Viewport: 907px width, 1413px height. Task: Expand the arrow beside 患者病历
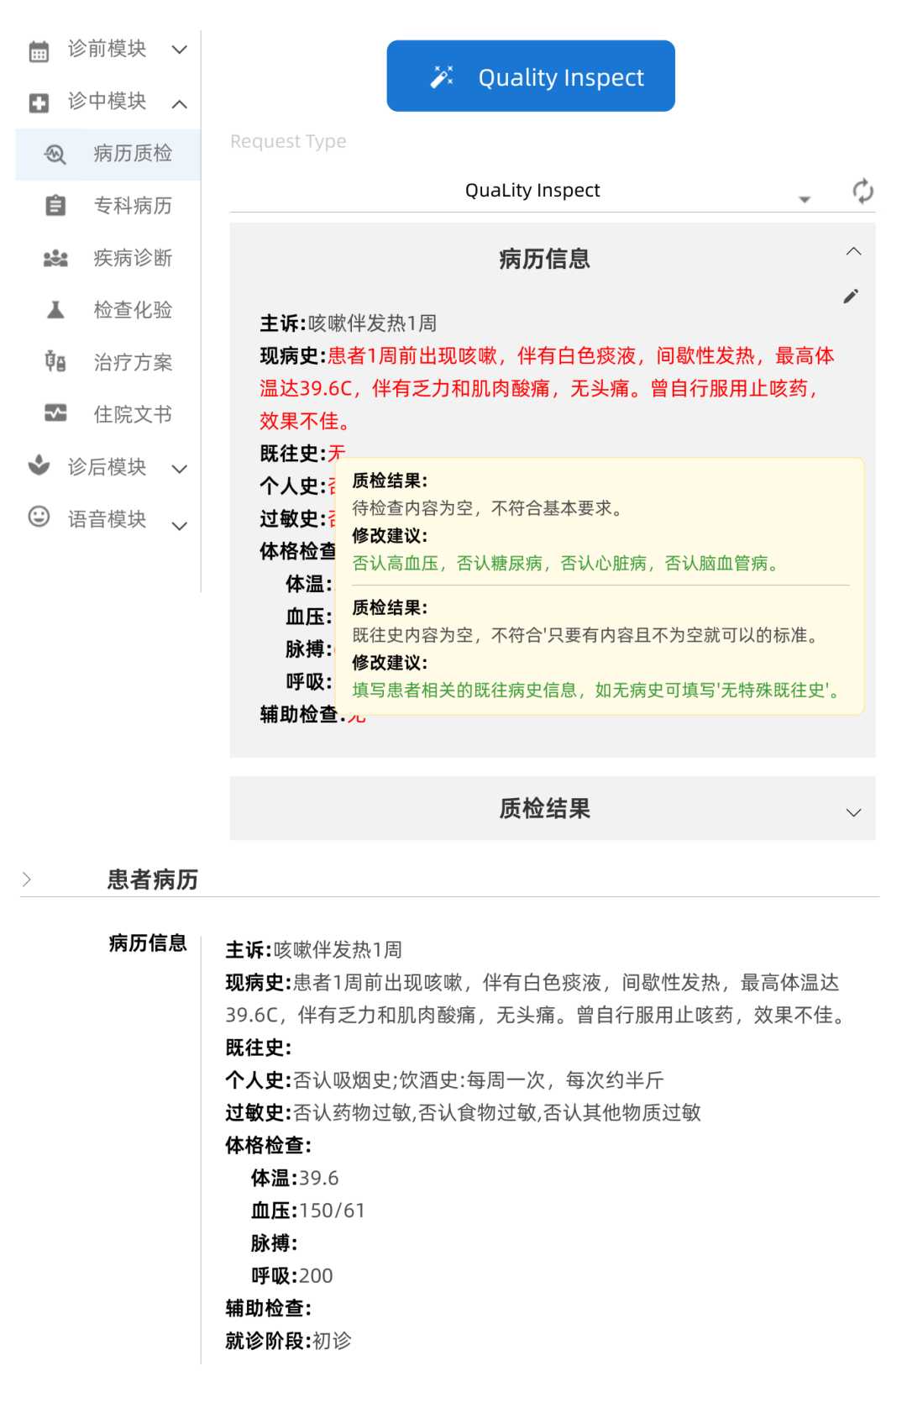(27, 879)
